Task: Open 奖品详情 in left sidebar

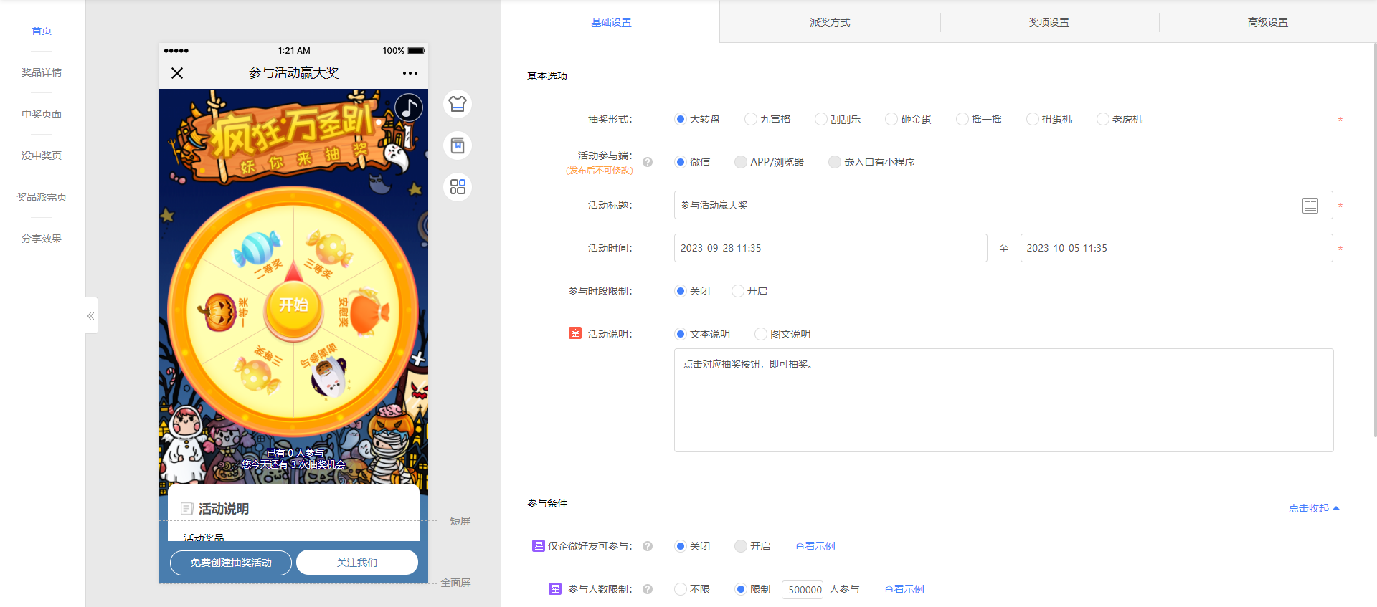Action: point(42,72)
